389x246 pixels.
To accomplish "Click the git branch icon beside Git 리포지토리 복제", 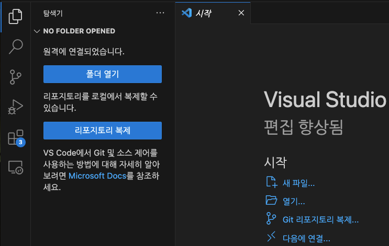I will click(x=271, y=218).
